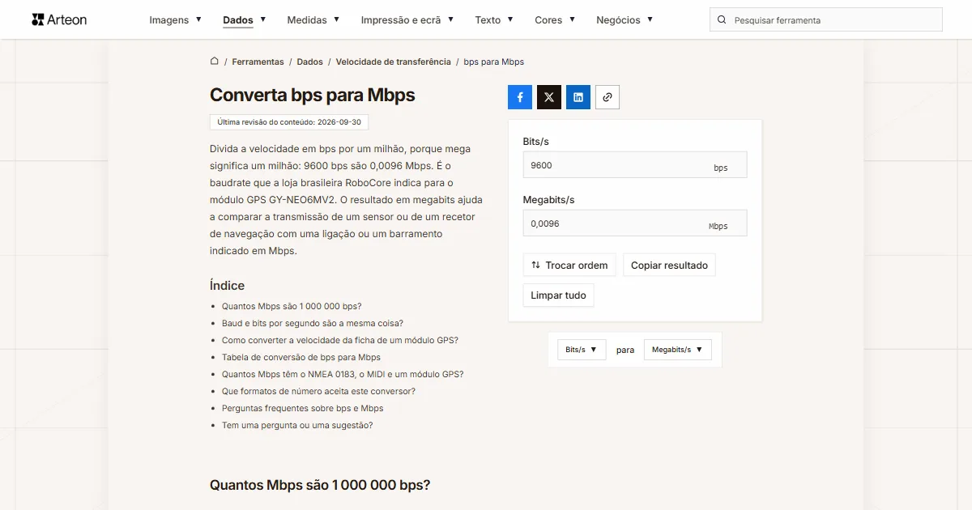Open the Texto menu
Screen dimensions: 972x510
pyautogui.click(x=494, y=20)
